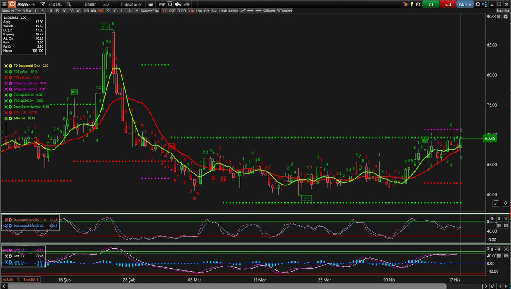Remove the WTO L1 indicator with its X

point(6,251)
